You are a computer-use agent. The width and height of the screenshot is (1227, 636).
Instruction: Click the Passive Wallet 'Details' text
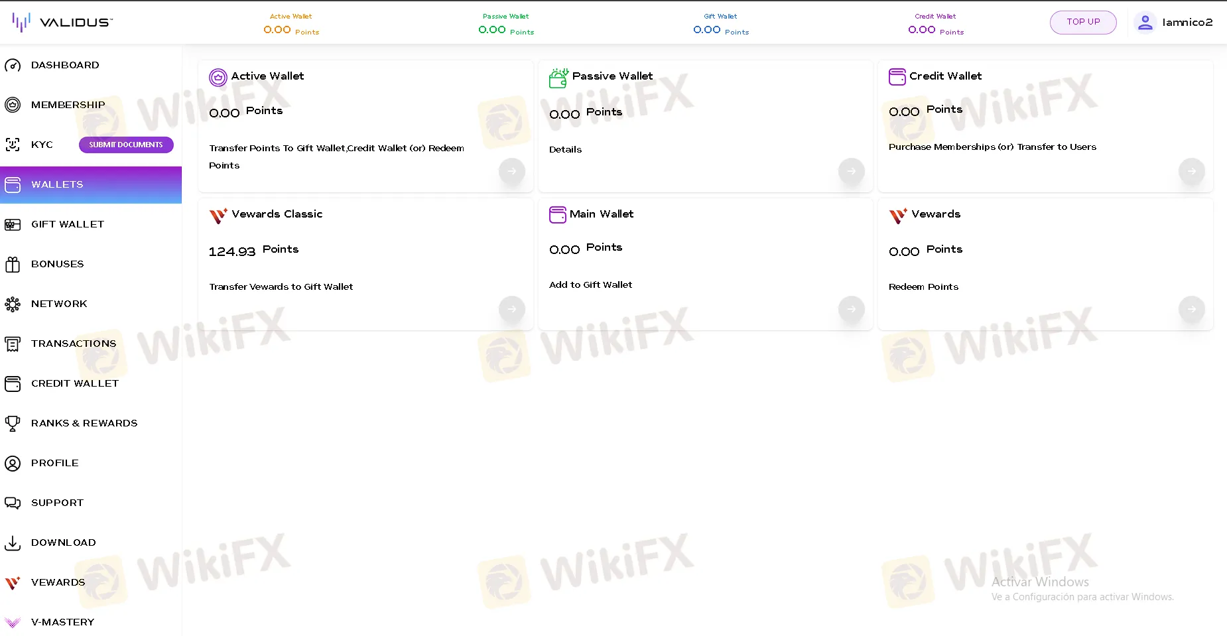565,149
